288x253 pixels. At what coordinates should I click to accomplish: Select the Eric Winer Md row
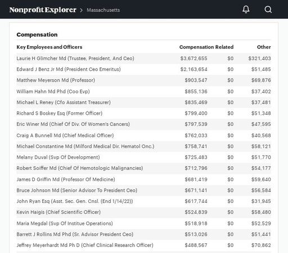(143, 124)
